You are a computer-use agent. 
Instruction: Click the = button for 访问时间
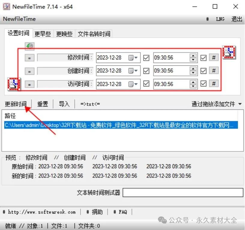pos(29,85)
